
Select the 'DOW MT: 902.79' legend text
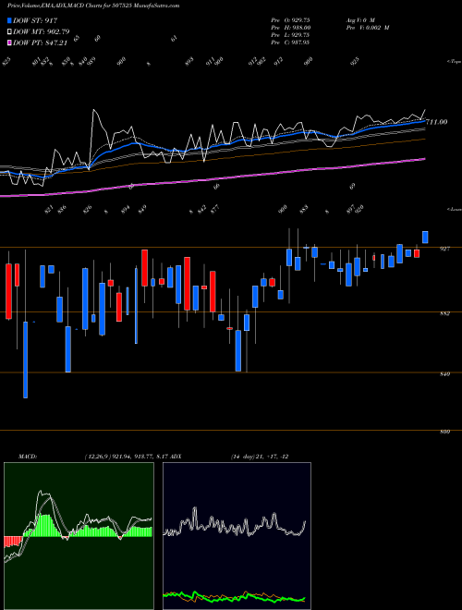coord(42,31)
